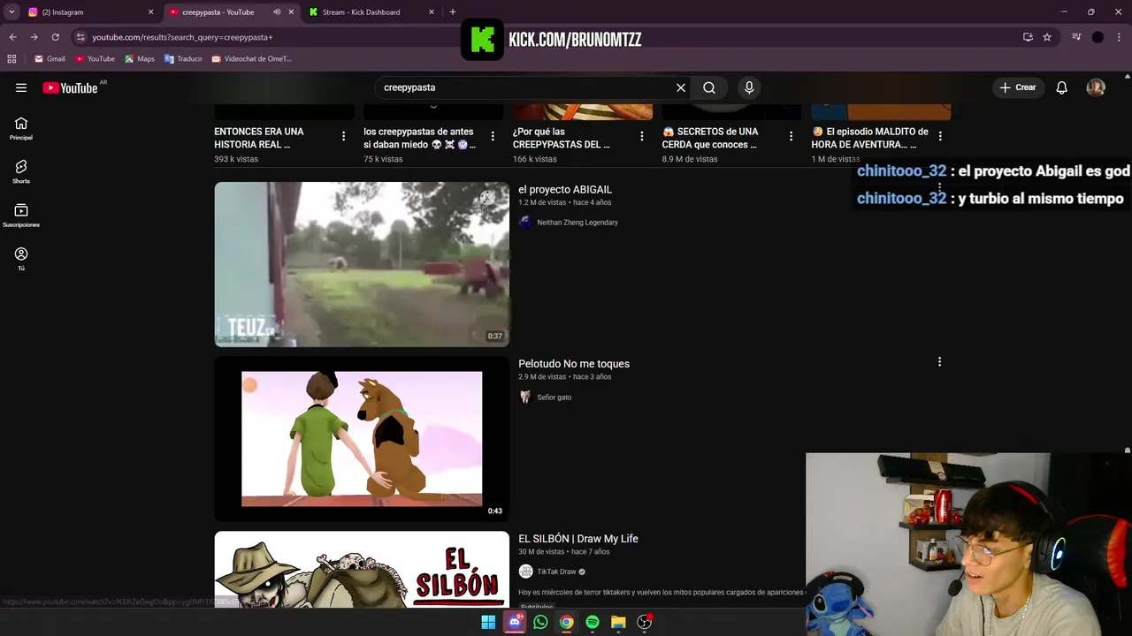Open SECRETOS DE UNA CERDA video title
1132x636 pixels.
(710, 138)
